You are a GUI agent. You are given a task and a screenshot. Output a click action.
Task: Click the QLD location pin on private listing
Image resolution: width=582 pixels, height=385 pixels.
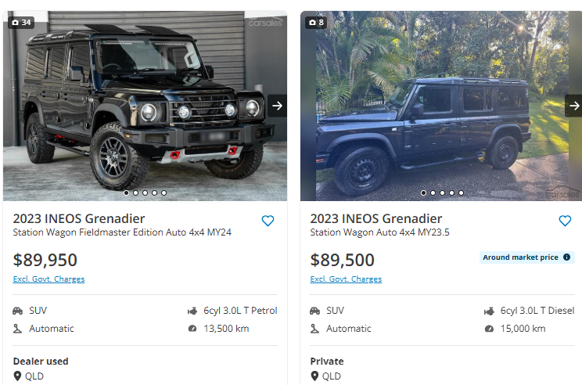(x=315, y=376)
